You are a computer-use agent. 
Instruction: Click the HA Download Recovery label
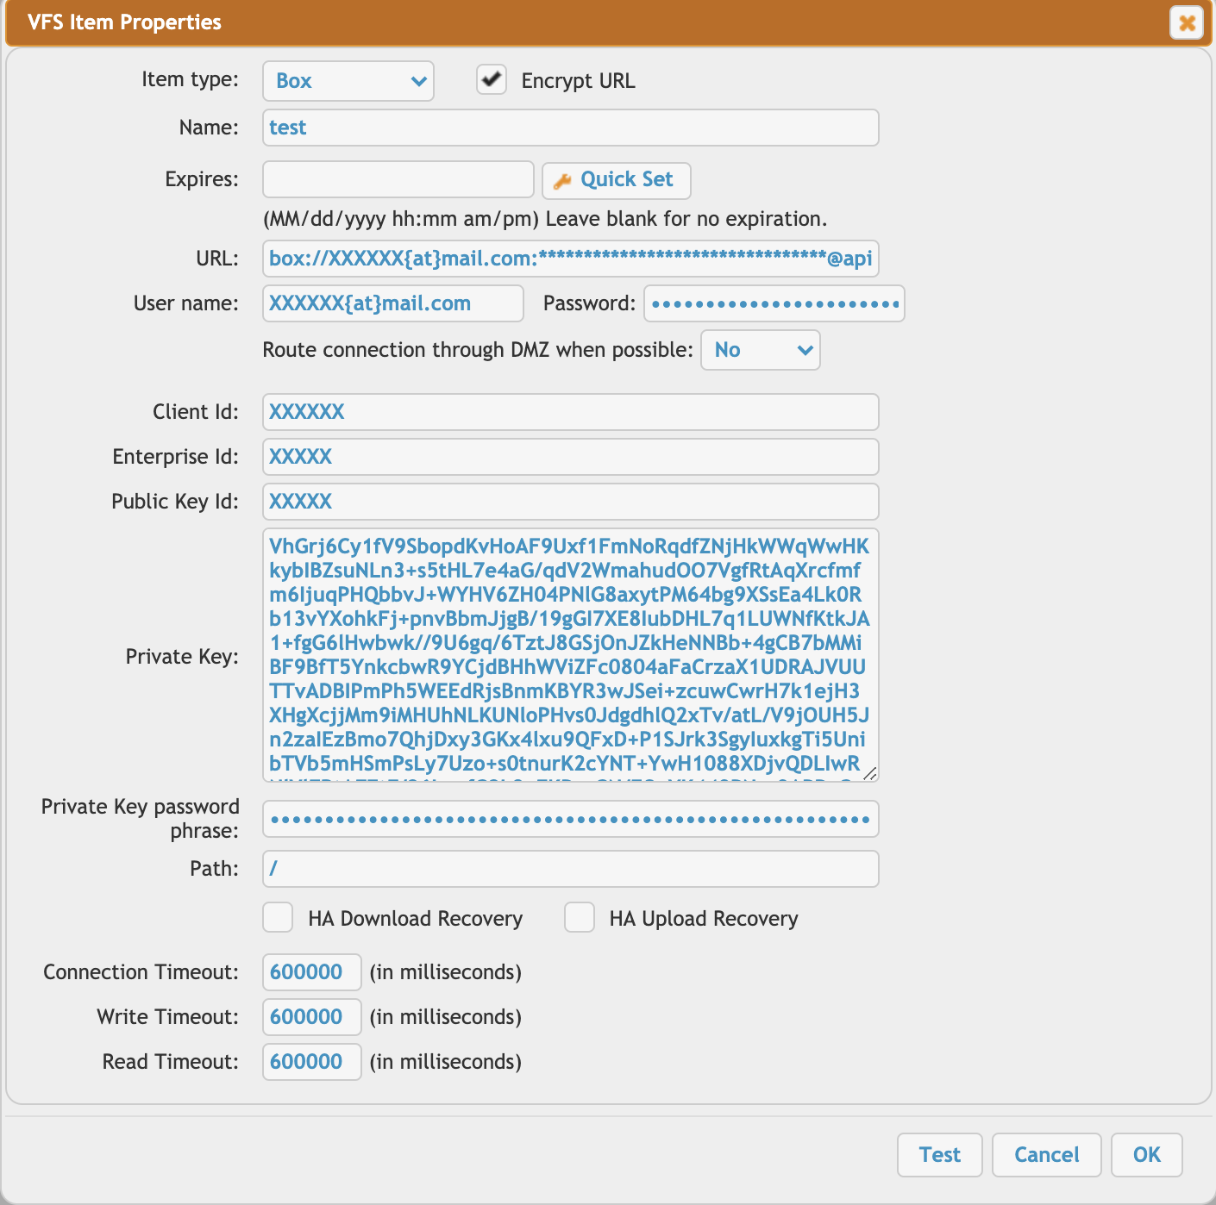[416, 919]
